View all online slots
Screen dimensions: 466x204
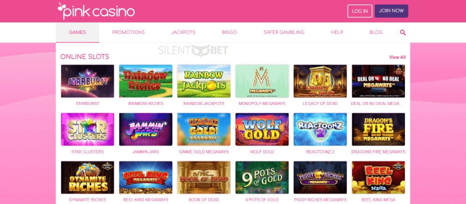point(397,57)
